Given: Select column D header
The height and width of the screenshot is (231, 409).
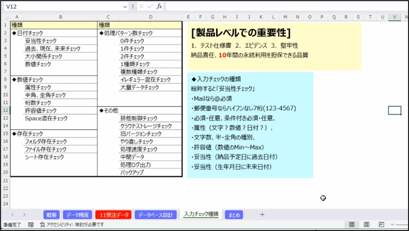Looking at the screenshot, I should click(x=150, y=17).
